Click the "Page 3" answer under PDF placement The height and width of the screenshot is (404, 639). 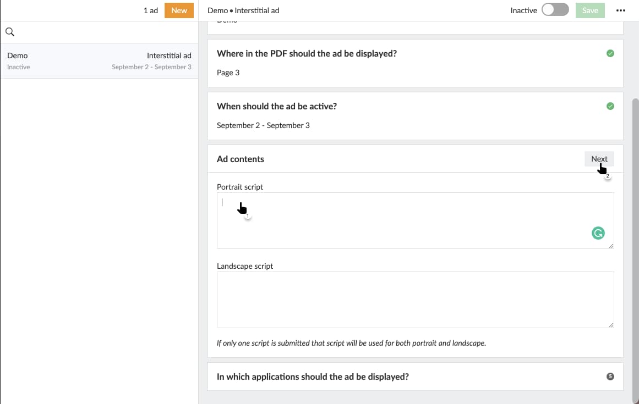click(227, 72)
